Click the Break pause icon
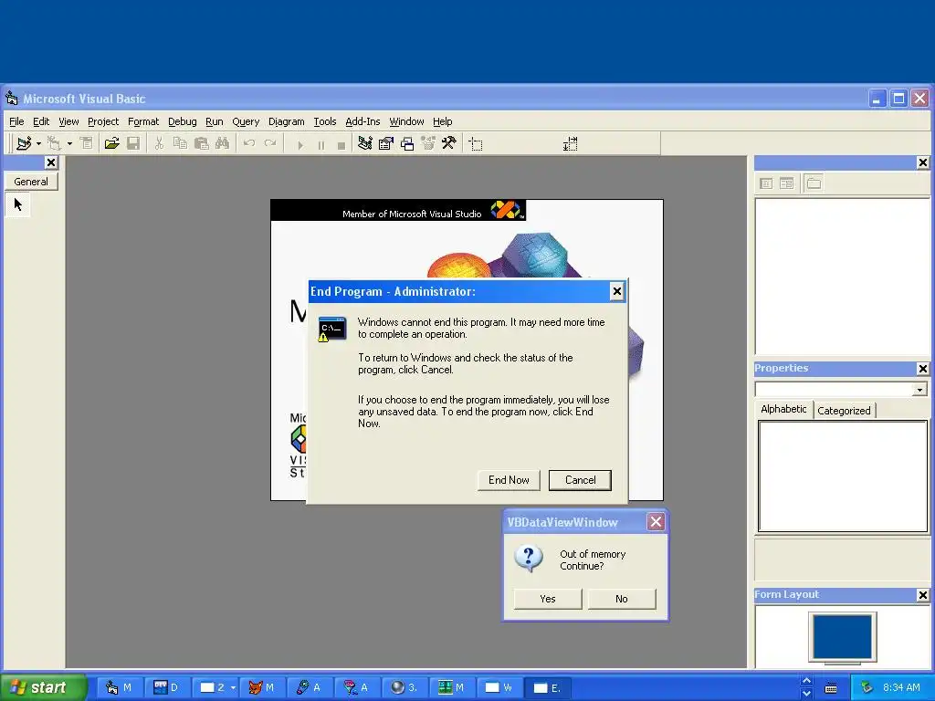 tap(320, 145)
